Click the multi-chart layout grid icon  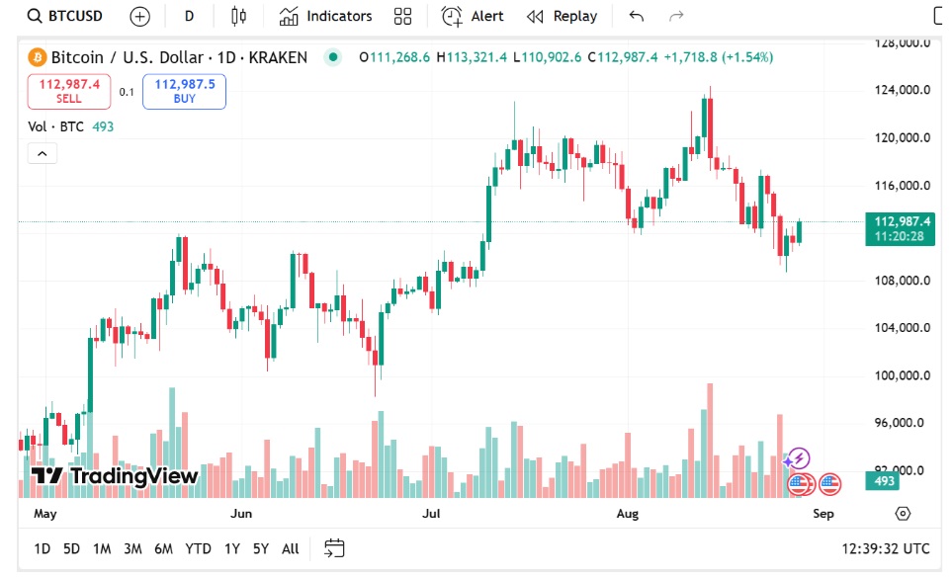pos(401,16)
